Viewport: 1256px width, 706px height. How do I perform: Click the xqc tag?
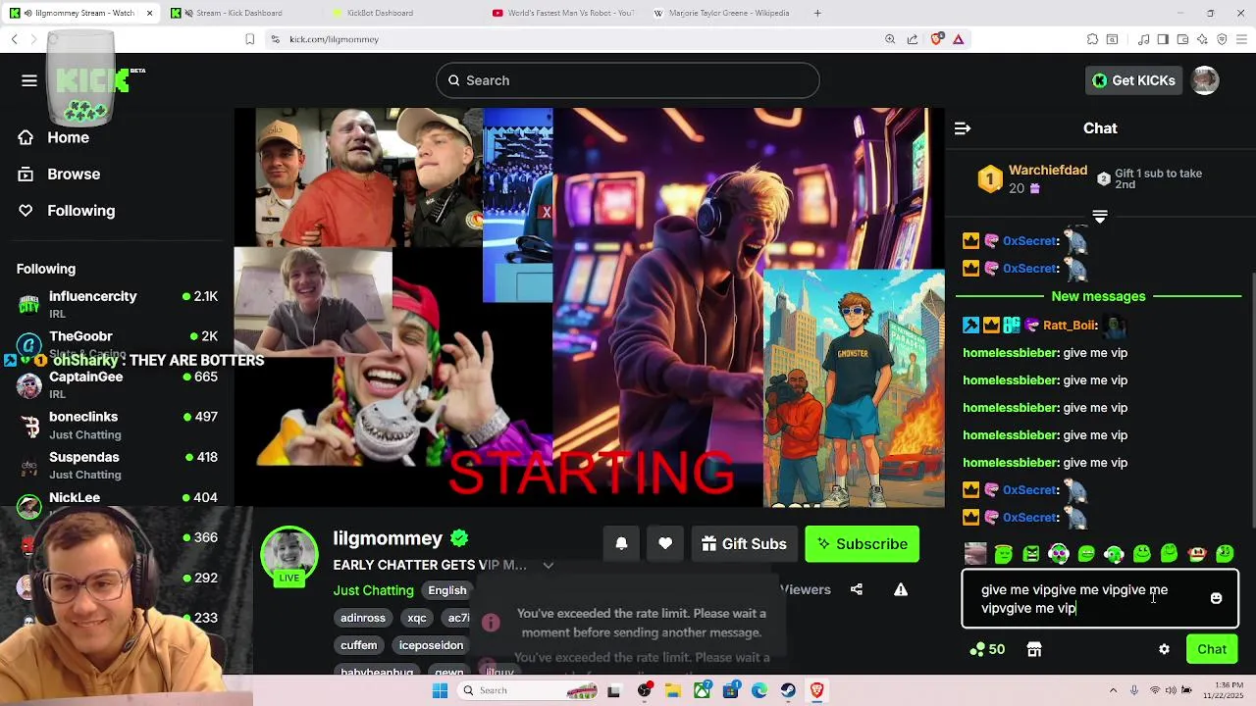[x=417, y=618]
